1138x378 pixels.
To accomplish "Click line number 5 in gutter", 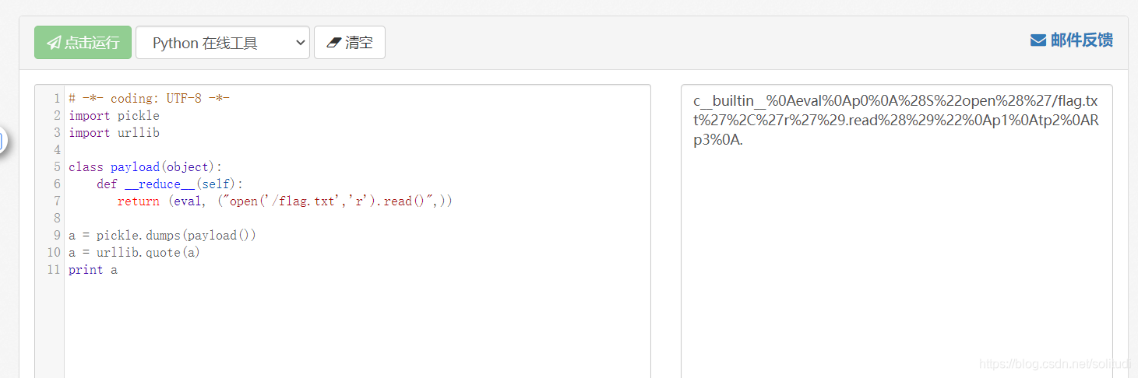I will click(57, 167).
